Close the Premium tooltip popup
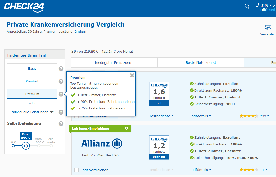The width and height of the screenshot is (276, 177). tap(132, 75)
